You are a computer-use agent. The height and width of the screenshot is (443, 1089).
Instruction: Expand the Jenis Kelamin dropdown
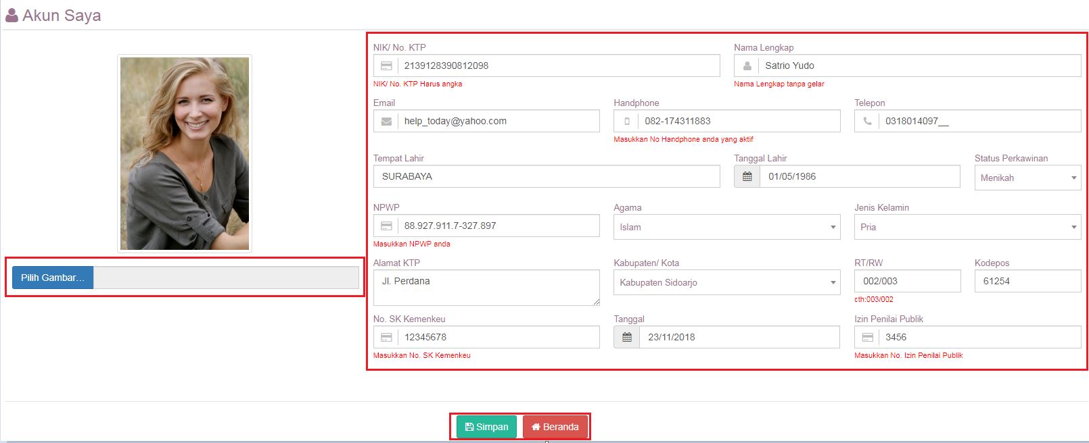click(967, 228)
